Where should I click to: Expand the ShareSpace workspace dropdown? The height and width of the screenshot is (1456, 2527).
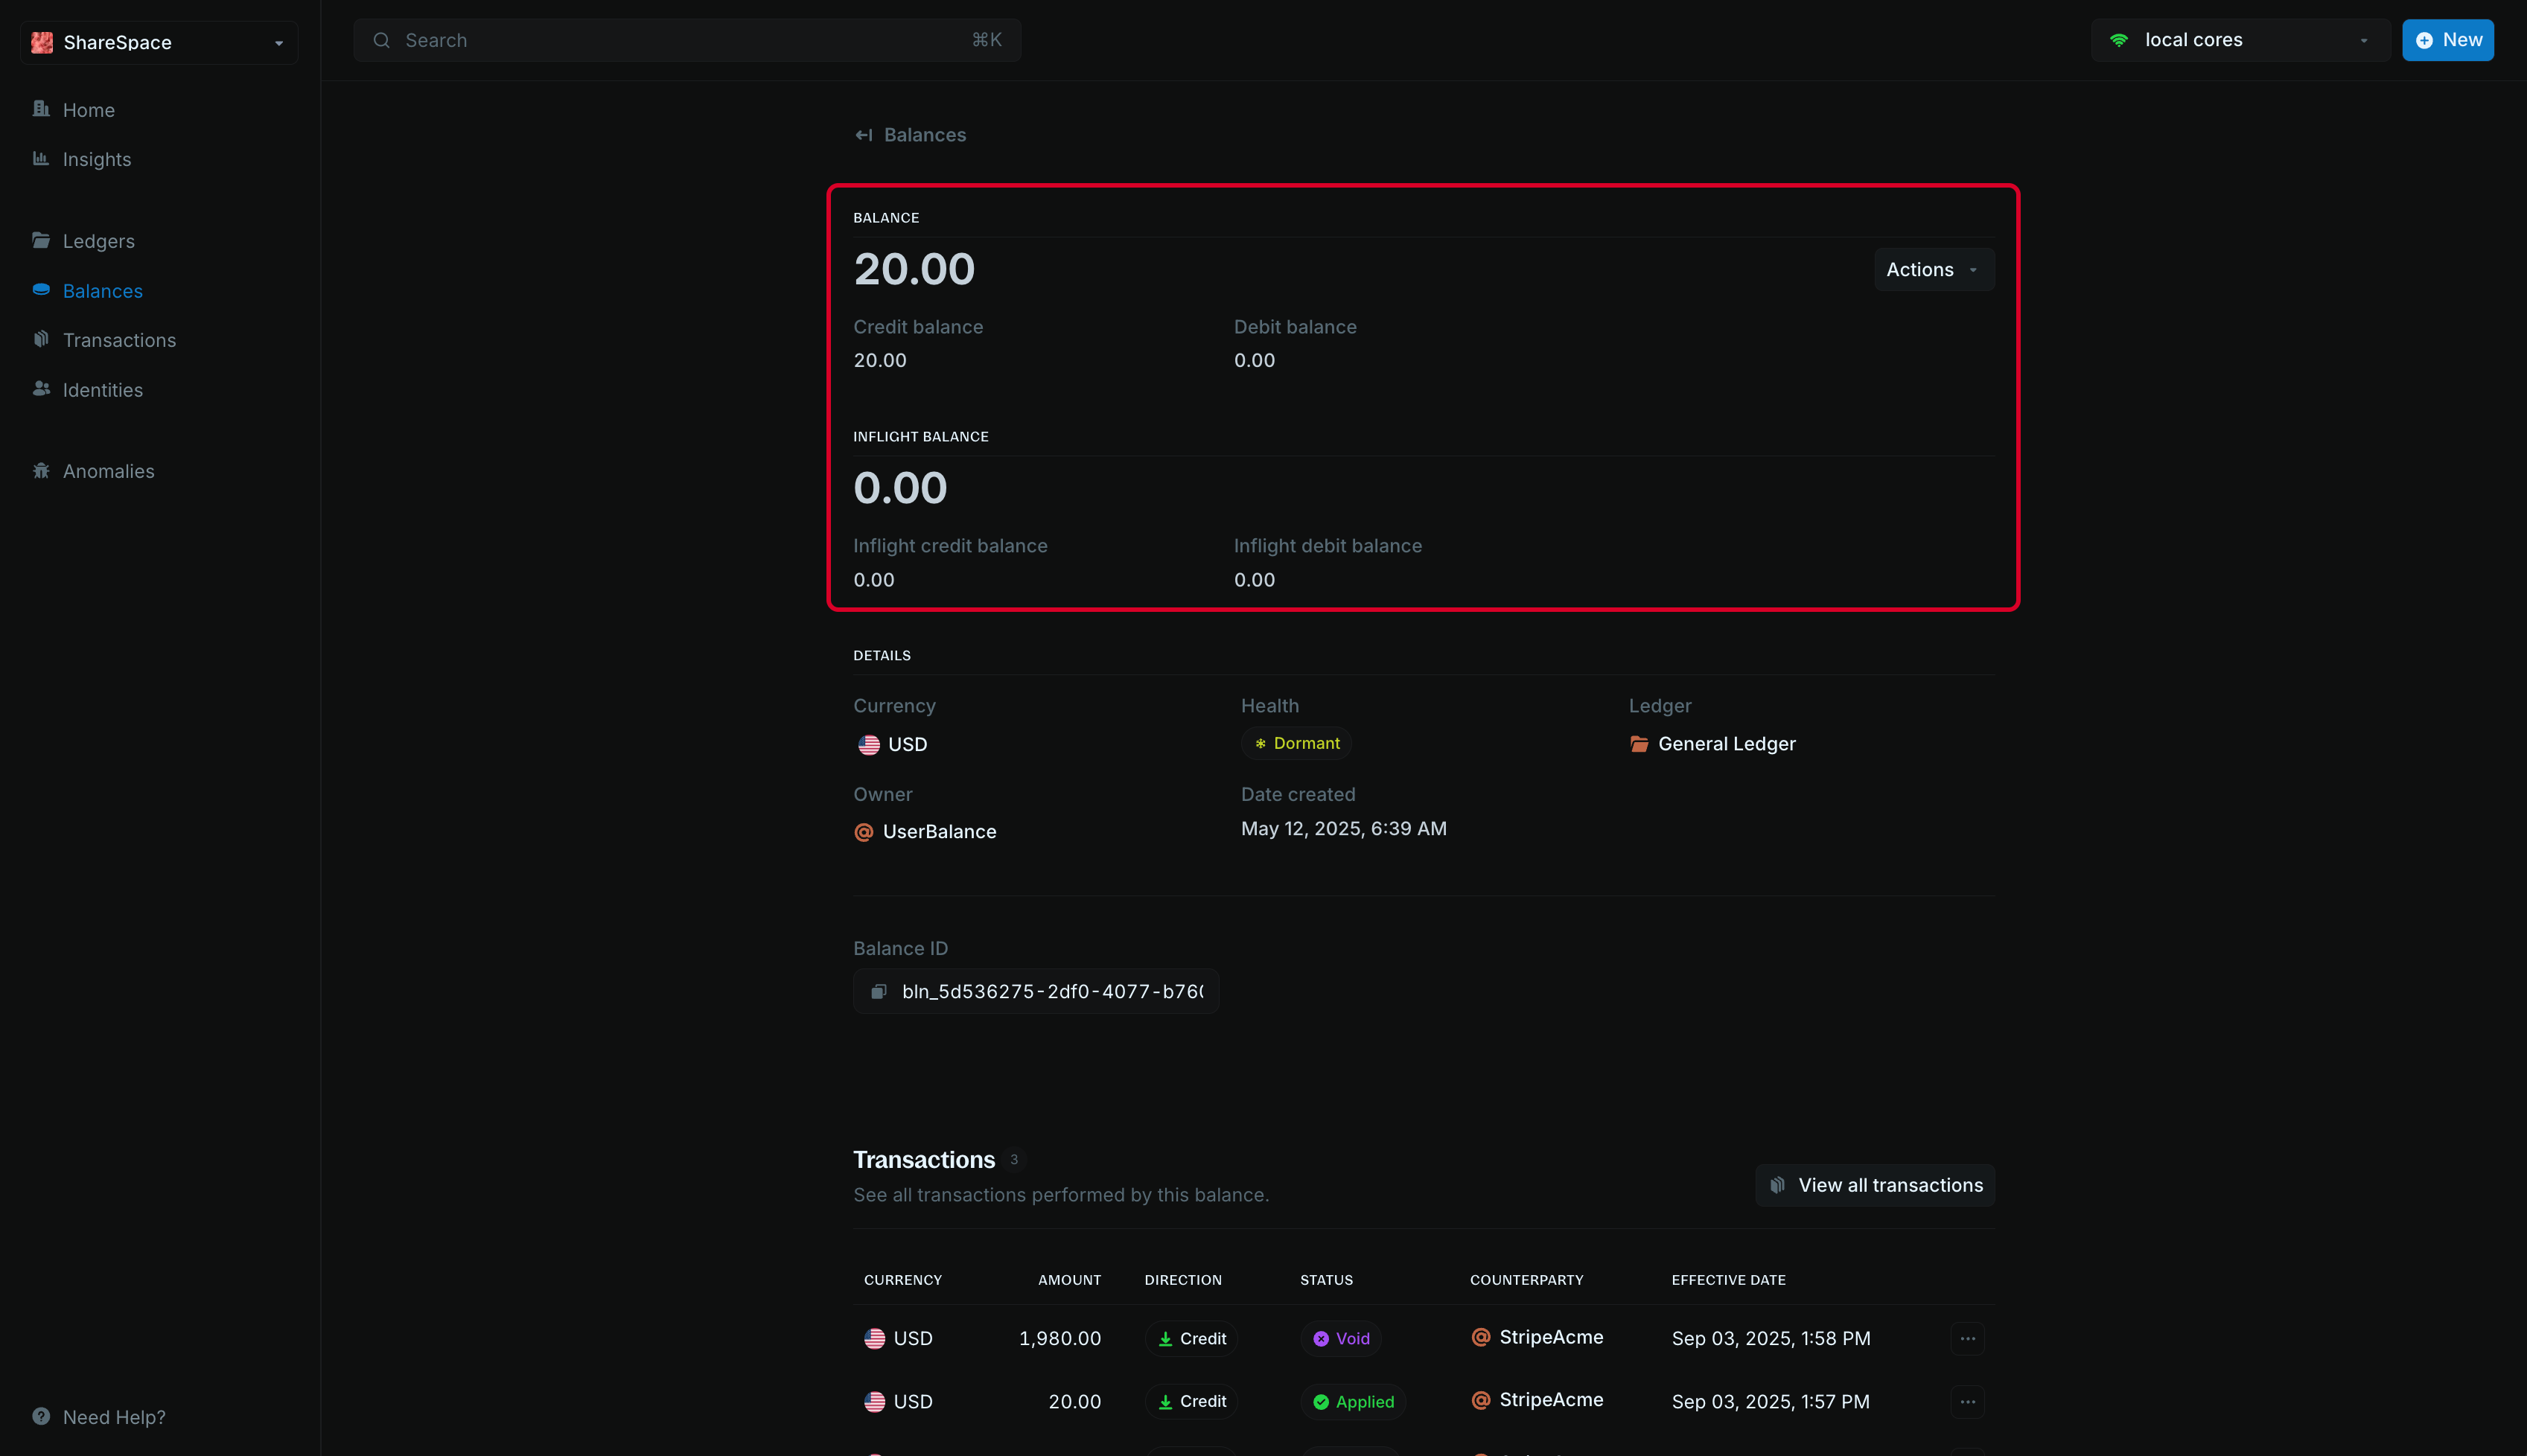pyautogui.click(x=159, y=42)
